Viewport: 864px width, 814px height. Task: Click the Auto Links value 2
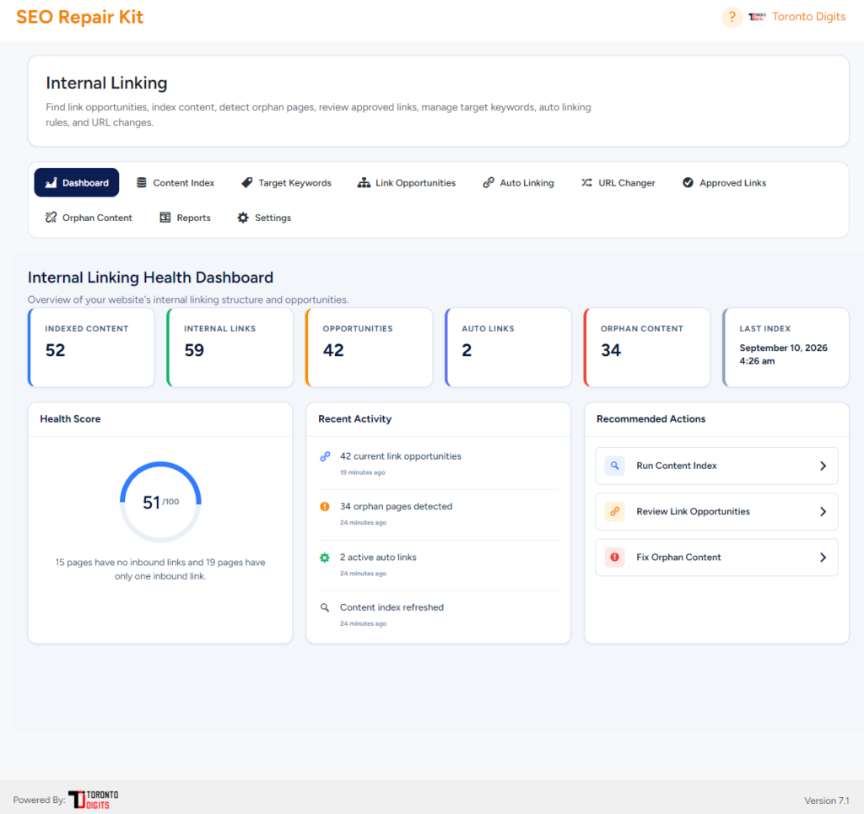(467, 350)
